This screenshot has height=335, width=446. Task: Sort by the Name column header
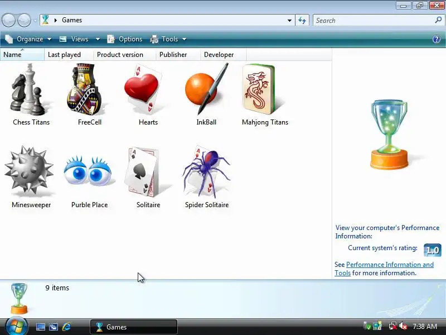[x=22, y=54]
